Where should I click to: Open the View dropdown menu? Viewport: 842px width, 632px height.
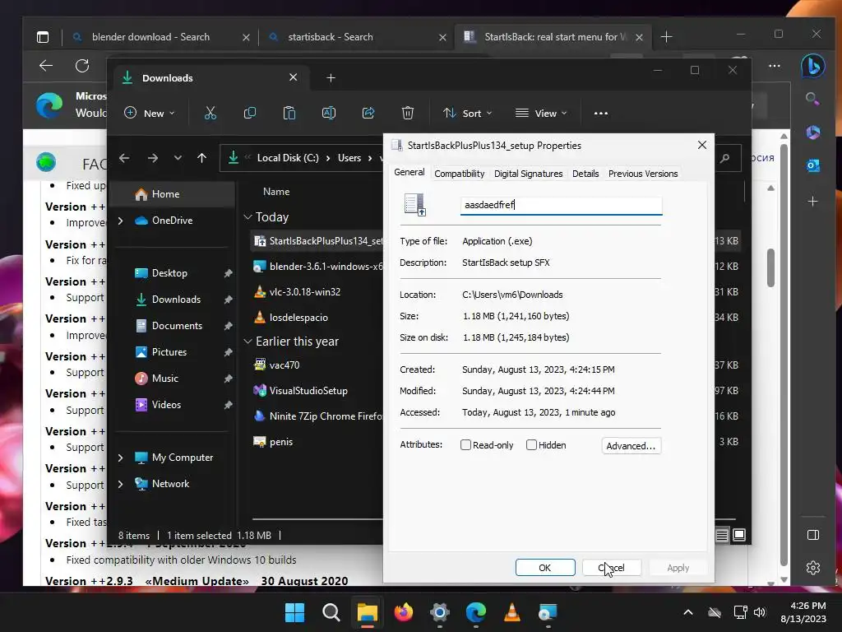pos(541,113)
